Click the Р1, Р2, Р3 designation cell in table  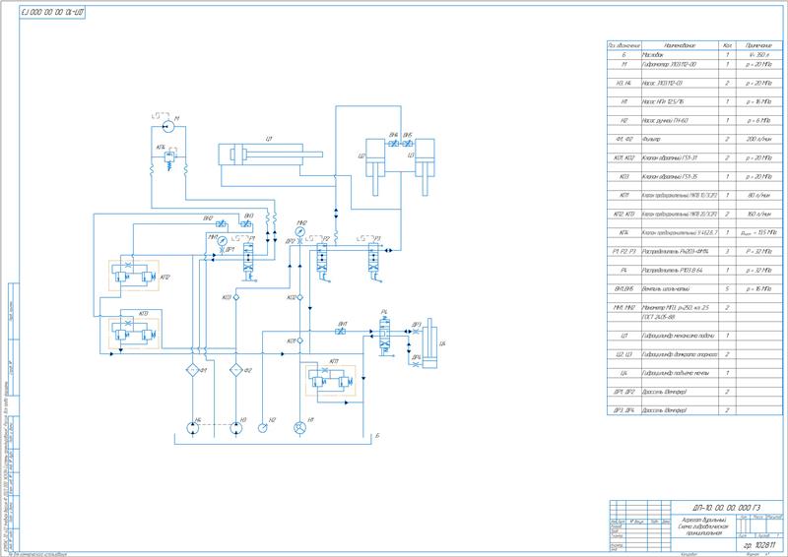coord(624,252)
